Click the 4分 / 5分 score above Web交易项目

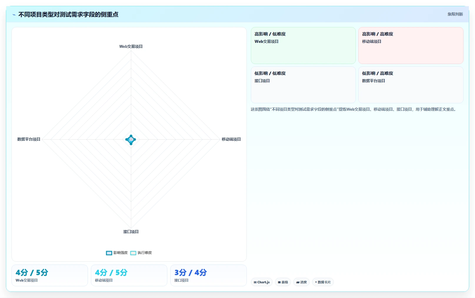click(x=32, y=272)
